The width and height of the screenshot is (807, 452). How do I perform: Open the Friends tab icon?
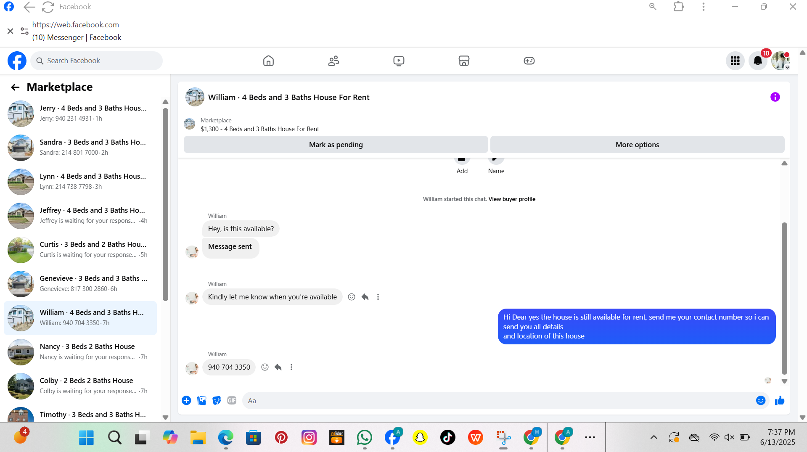(x=333, y=61)
